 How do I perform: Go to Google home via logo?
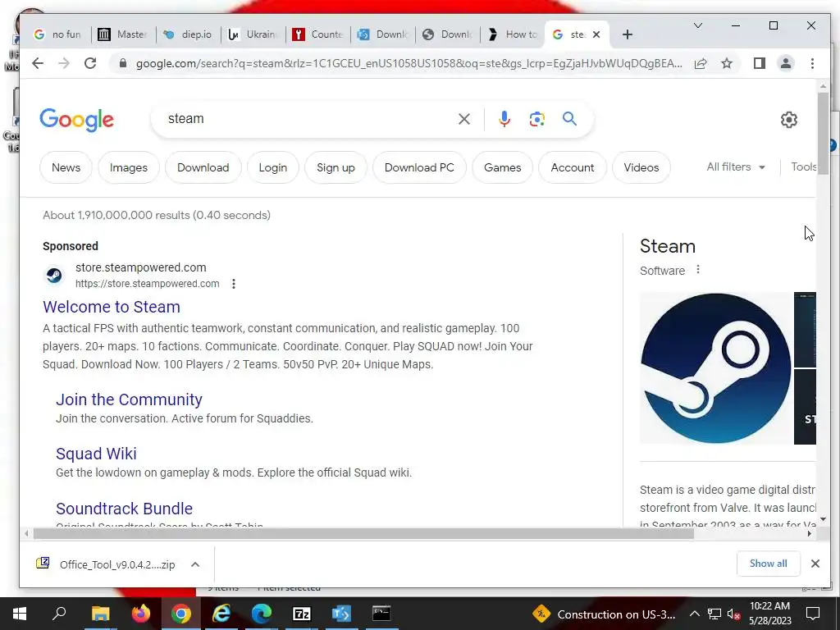coord(76,120)
